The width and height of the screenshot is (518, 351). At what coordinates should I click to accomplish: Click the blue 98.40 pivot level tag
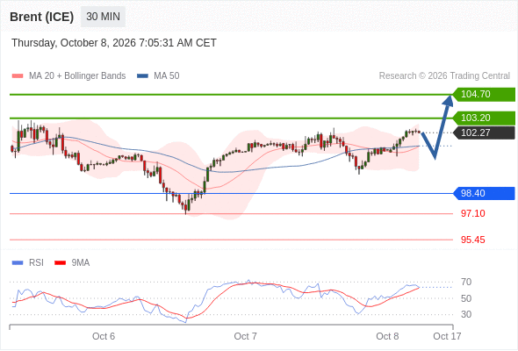coord(484,193)
